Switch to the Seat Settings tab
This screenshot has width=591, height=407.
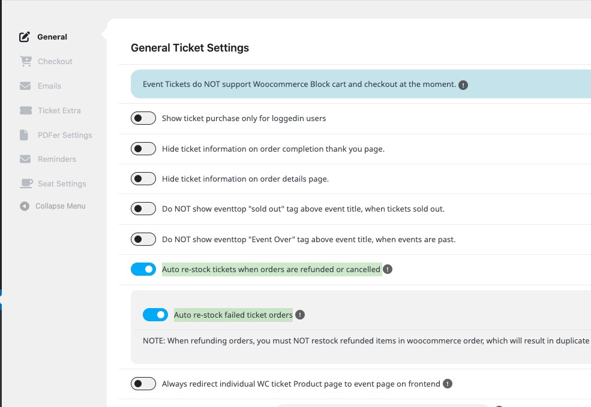click(62, 184)
